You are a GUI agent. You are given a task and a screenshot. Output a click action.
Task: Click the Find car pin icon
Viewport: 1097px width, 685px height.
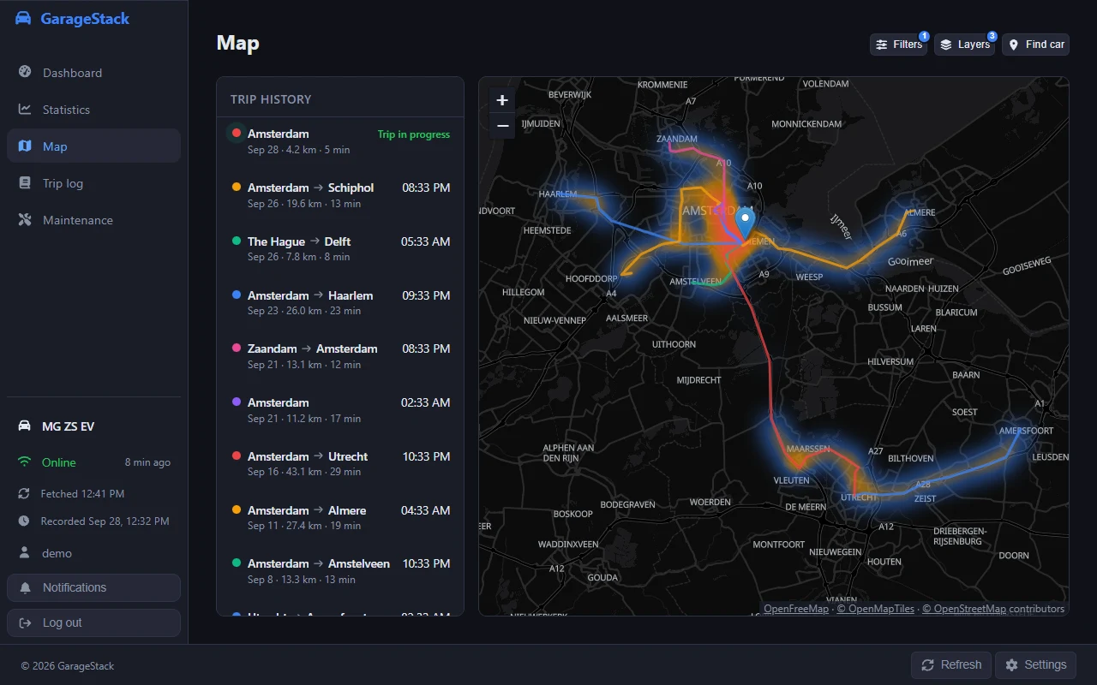pyautogui.click(x=1013, y=45)
